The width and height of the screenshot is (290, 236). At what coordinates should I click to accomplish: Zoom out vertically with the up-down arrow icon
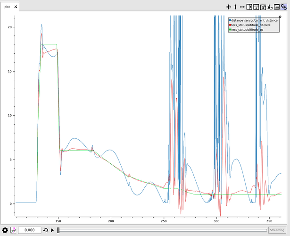click(235, 7)
